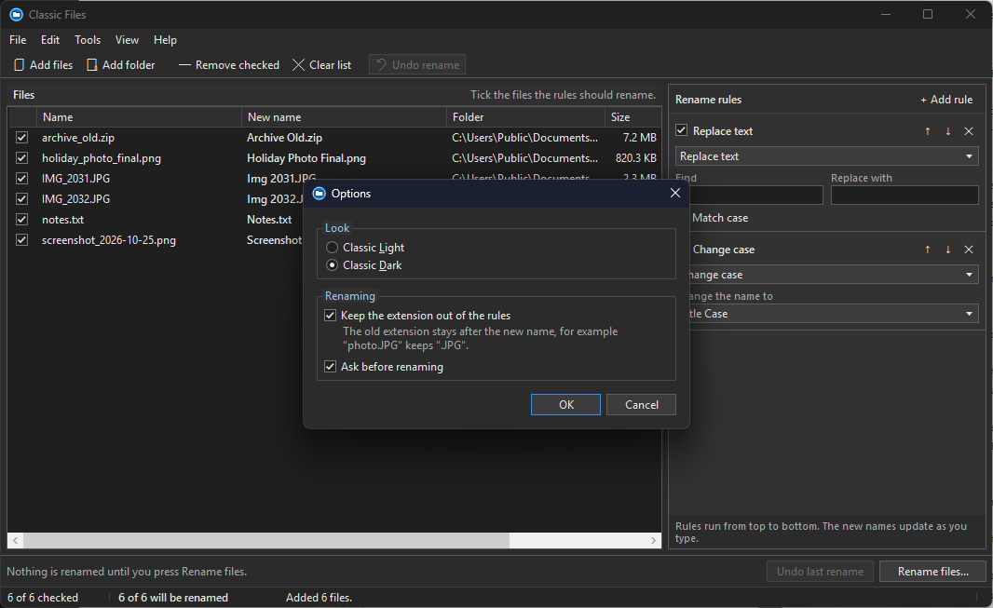
Task: Open the Replace text rule type dropdown
Action: 826,156
